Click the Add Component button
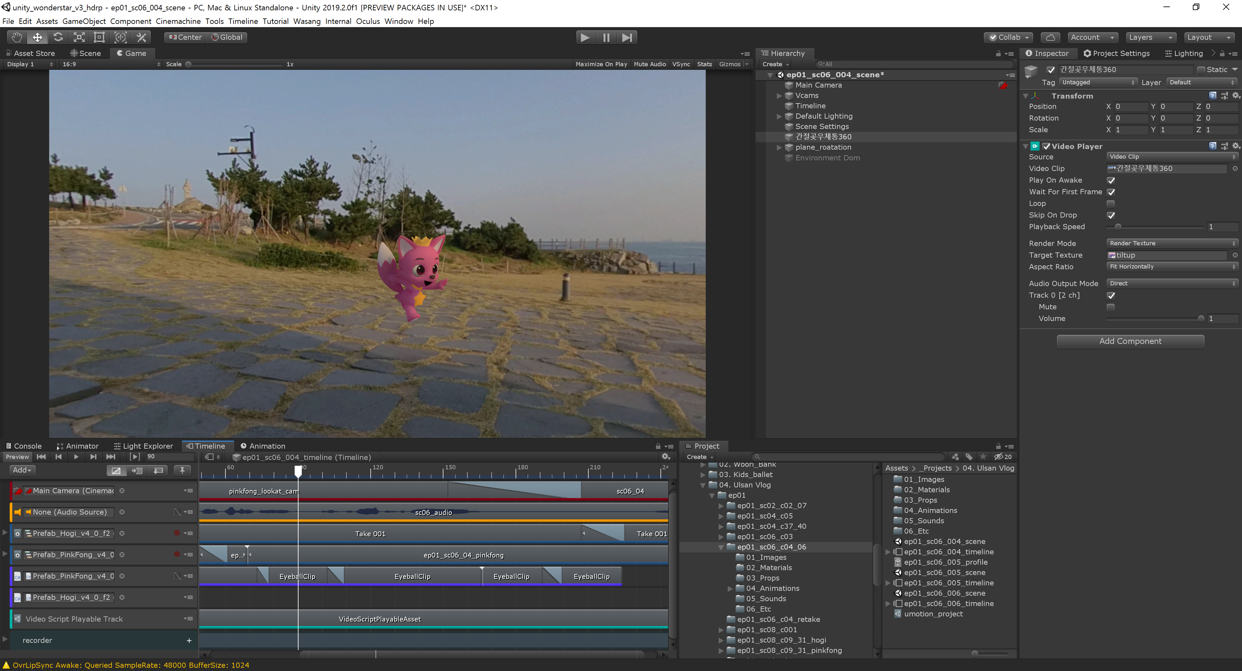 1130,341
